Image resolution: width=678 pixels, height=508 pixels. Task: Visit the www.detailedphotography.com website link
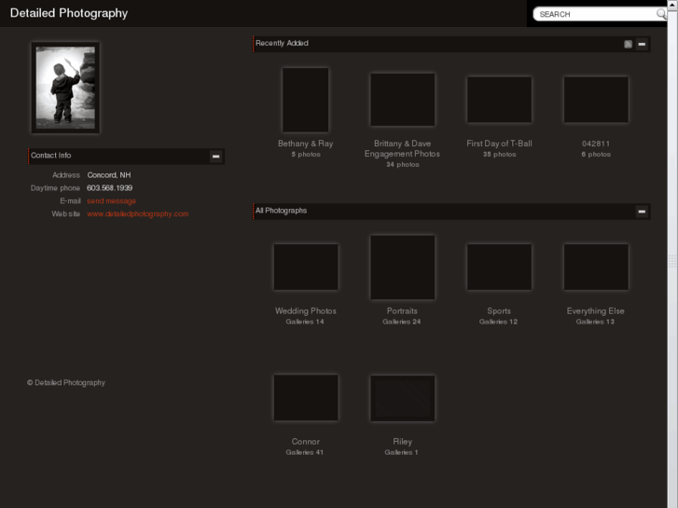click(x=138, y=214)
